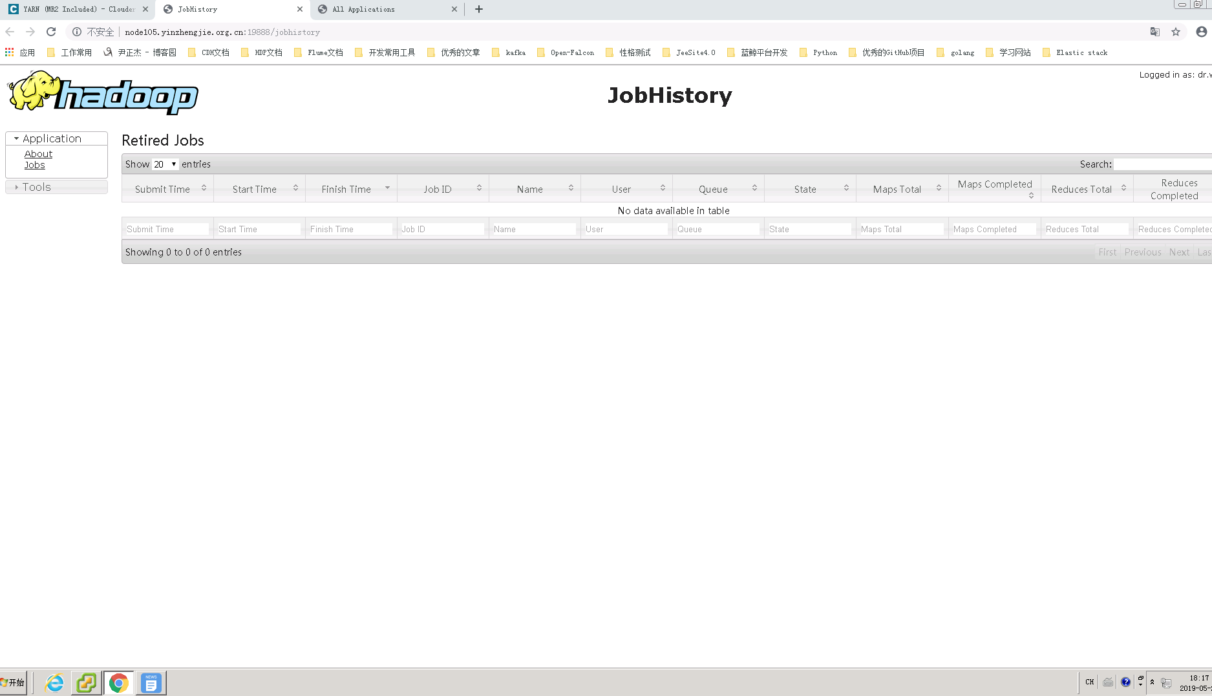Screen dimensions: 1212x696
Task: Click the Hadoop elephant logo
Action: 32,91
